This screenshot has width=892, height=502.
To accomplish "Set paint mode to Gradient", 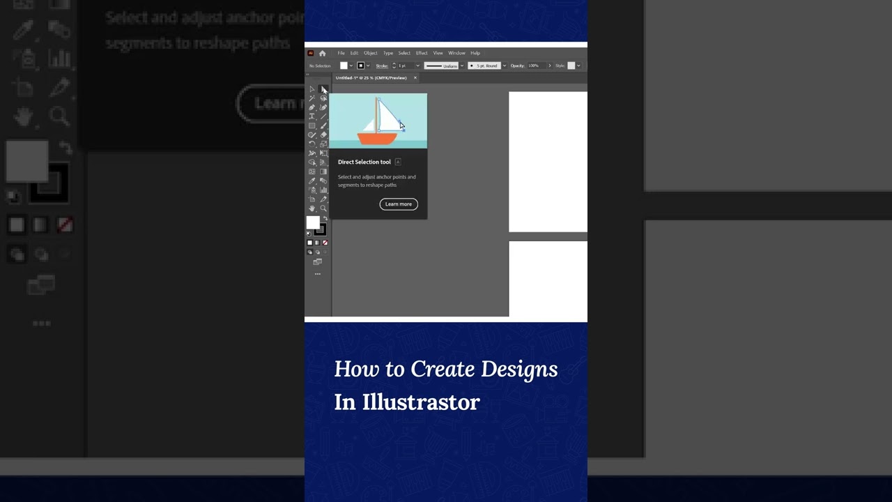I will pos(317,243).
